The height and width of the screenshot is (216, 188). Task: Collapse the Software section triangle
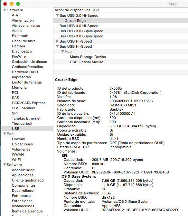(5, 165)
